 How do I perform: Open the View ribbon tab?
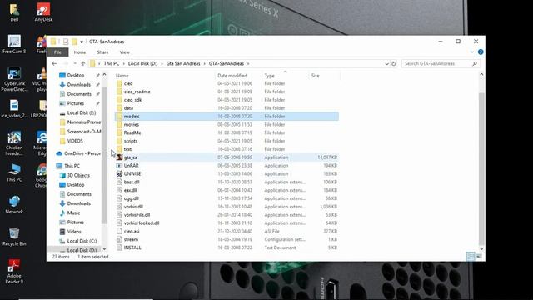[124, 52]
